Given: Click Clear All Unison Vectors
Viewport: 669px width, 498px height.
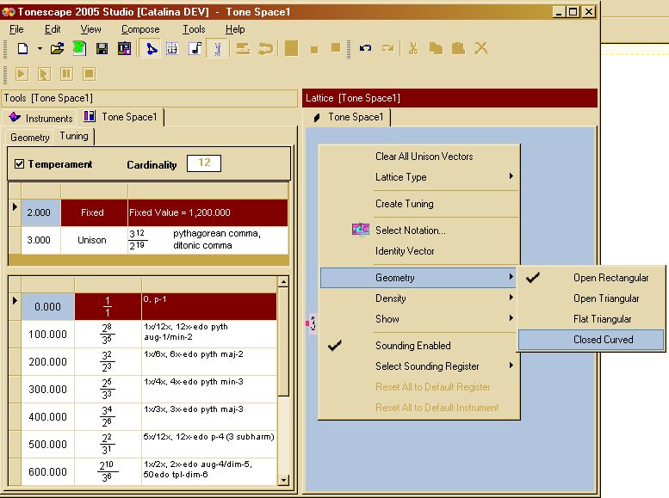Looking at the screenshot, I should tap(419, 157).
